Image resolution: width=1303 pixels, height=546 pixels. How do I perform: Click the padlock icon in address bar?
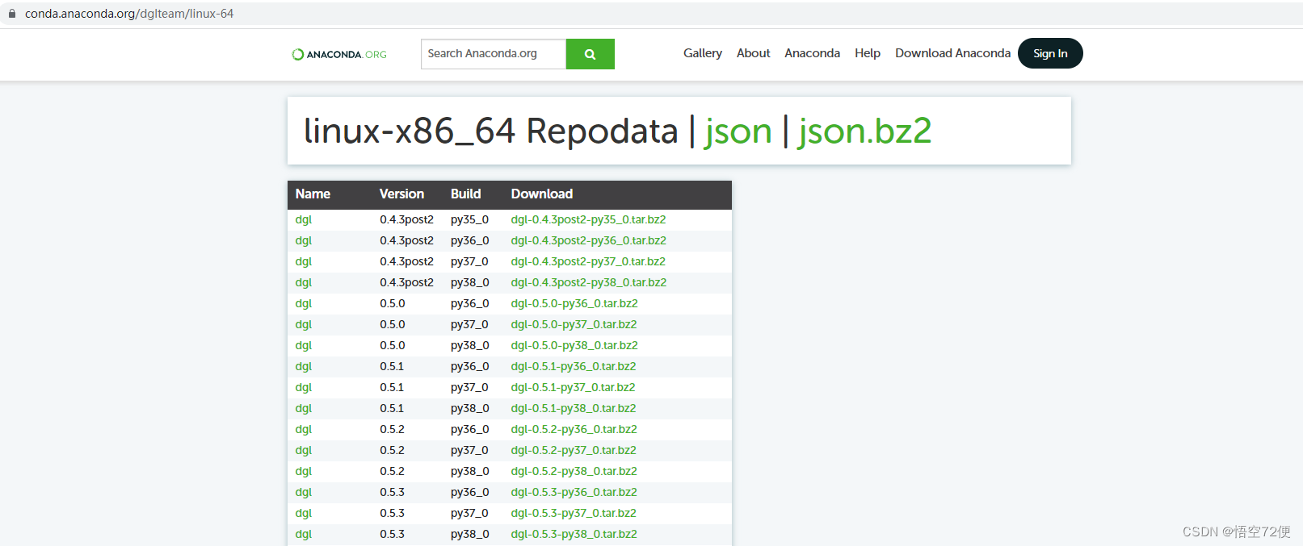tap(12, 14)
